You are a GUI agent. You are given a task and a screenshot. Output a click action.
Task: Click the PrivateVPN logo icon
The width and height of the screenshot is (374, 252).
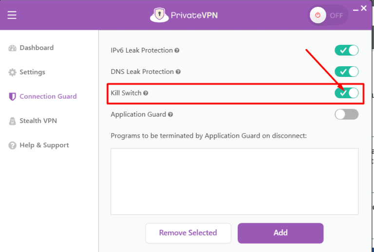pyautogui.click(x=159, y=15)
